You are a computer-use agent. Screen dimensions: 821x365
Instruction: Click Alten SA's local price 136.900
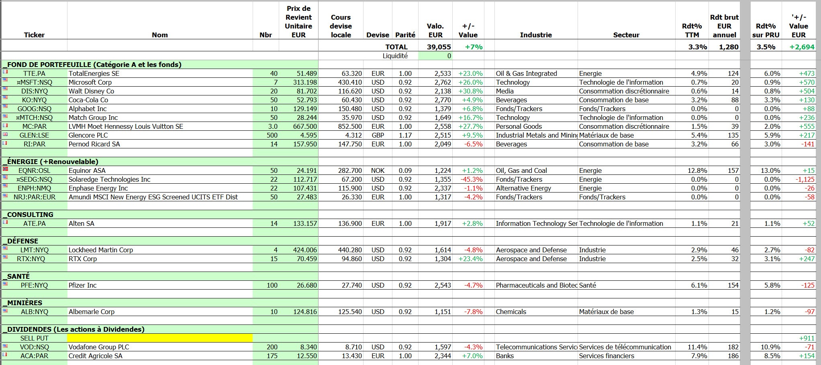(341, 223)
